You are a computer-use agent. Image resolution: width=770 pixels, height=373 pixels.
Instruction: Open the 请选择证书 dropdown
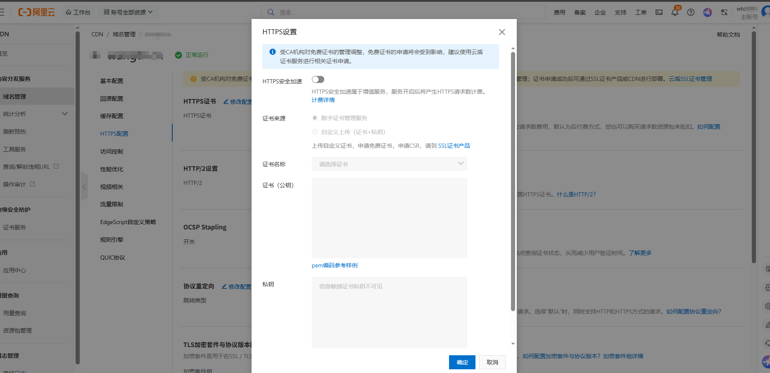389,164
